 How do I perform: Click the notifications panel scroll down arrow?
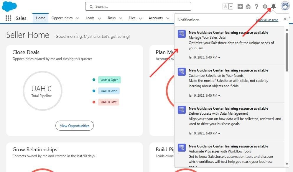(x=287, y=164)
